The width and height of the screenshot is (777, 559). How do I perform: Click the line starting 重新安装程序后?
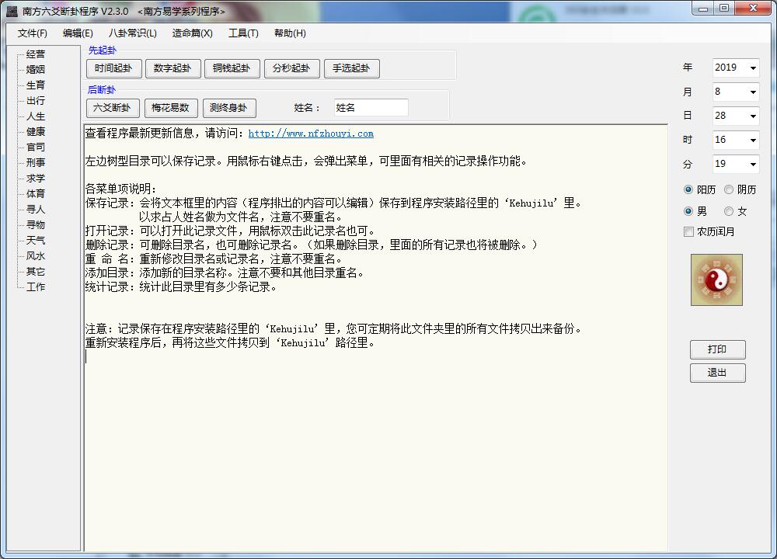click(230, 342)
